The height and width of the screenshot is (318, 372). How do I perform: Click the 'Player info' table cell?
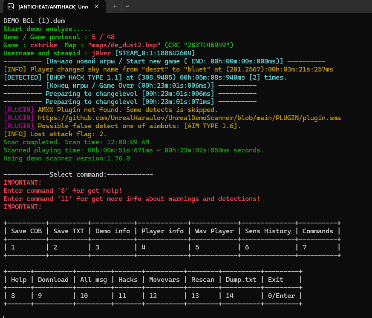(x=162, y=231)
